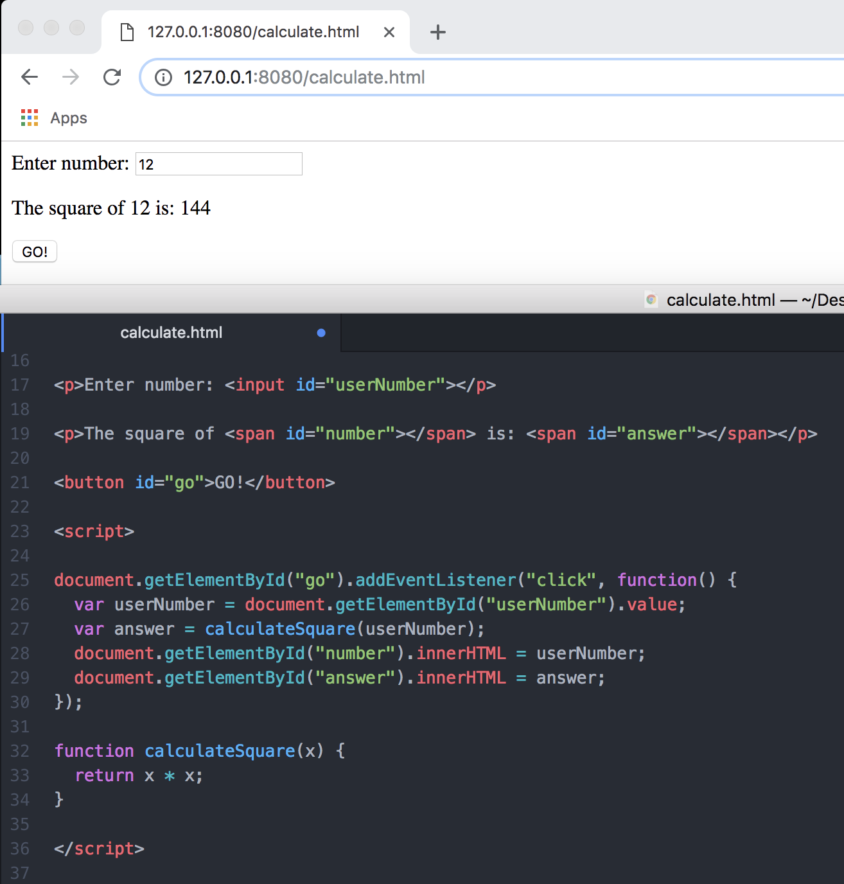This screenshot has width=844, height=884.
Task: Click the forward navigation arrow
Action: pos(71,77)
